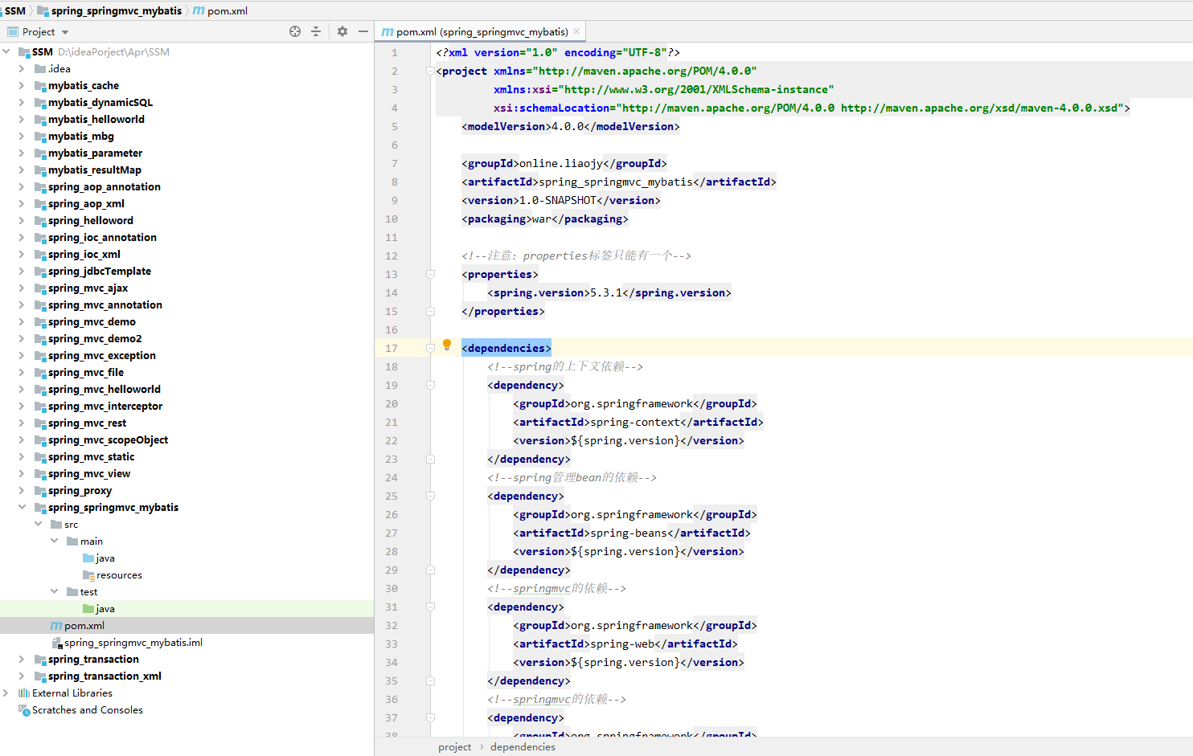Collapse the test folder

point(54,591)
